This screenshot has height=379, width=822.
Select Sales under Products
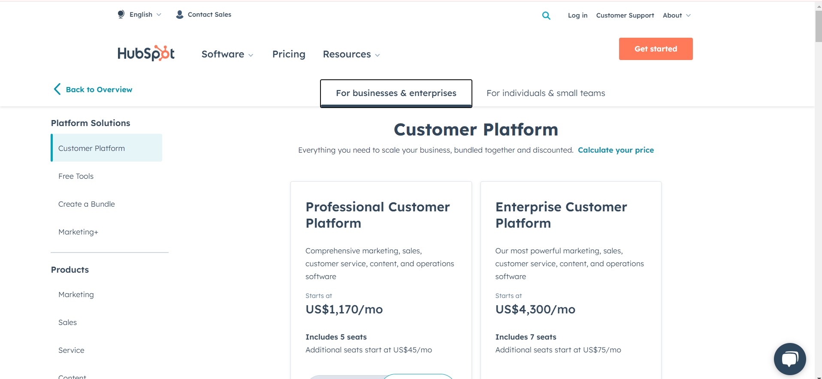67,322
